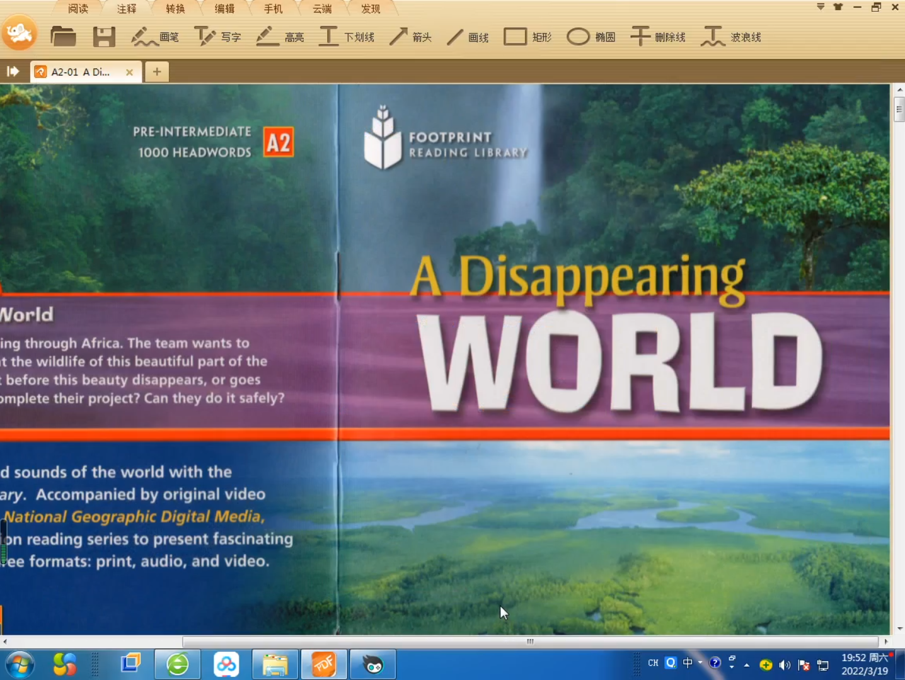Expand the side panel with the arrow icon
The height and width of the screenshot is (680, 905).
pos(13,71)
